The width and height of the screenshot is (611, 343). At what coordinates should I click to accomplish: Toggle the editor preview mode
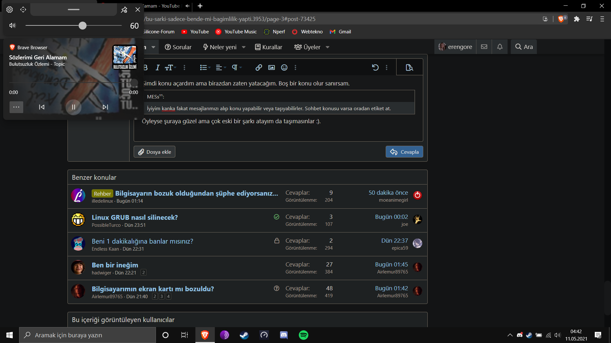coord(410,67)
